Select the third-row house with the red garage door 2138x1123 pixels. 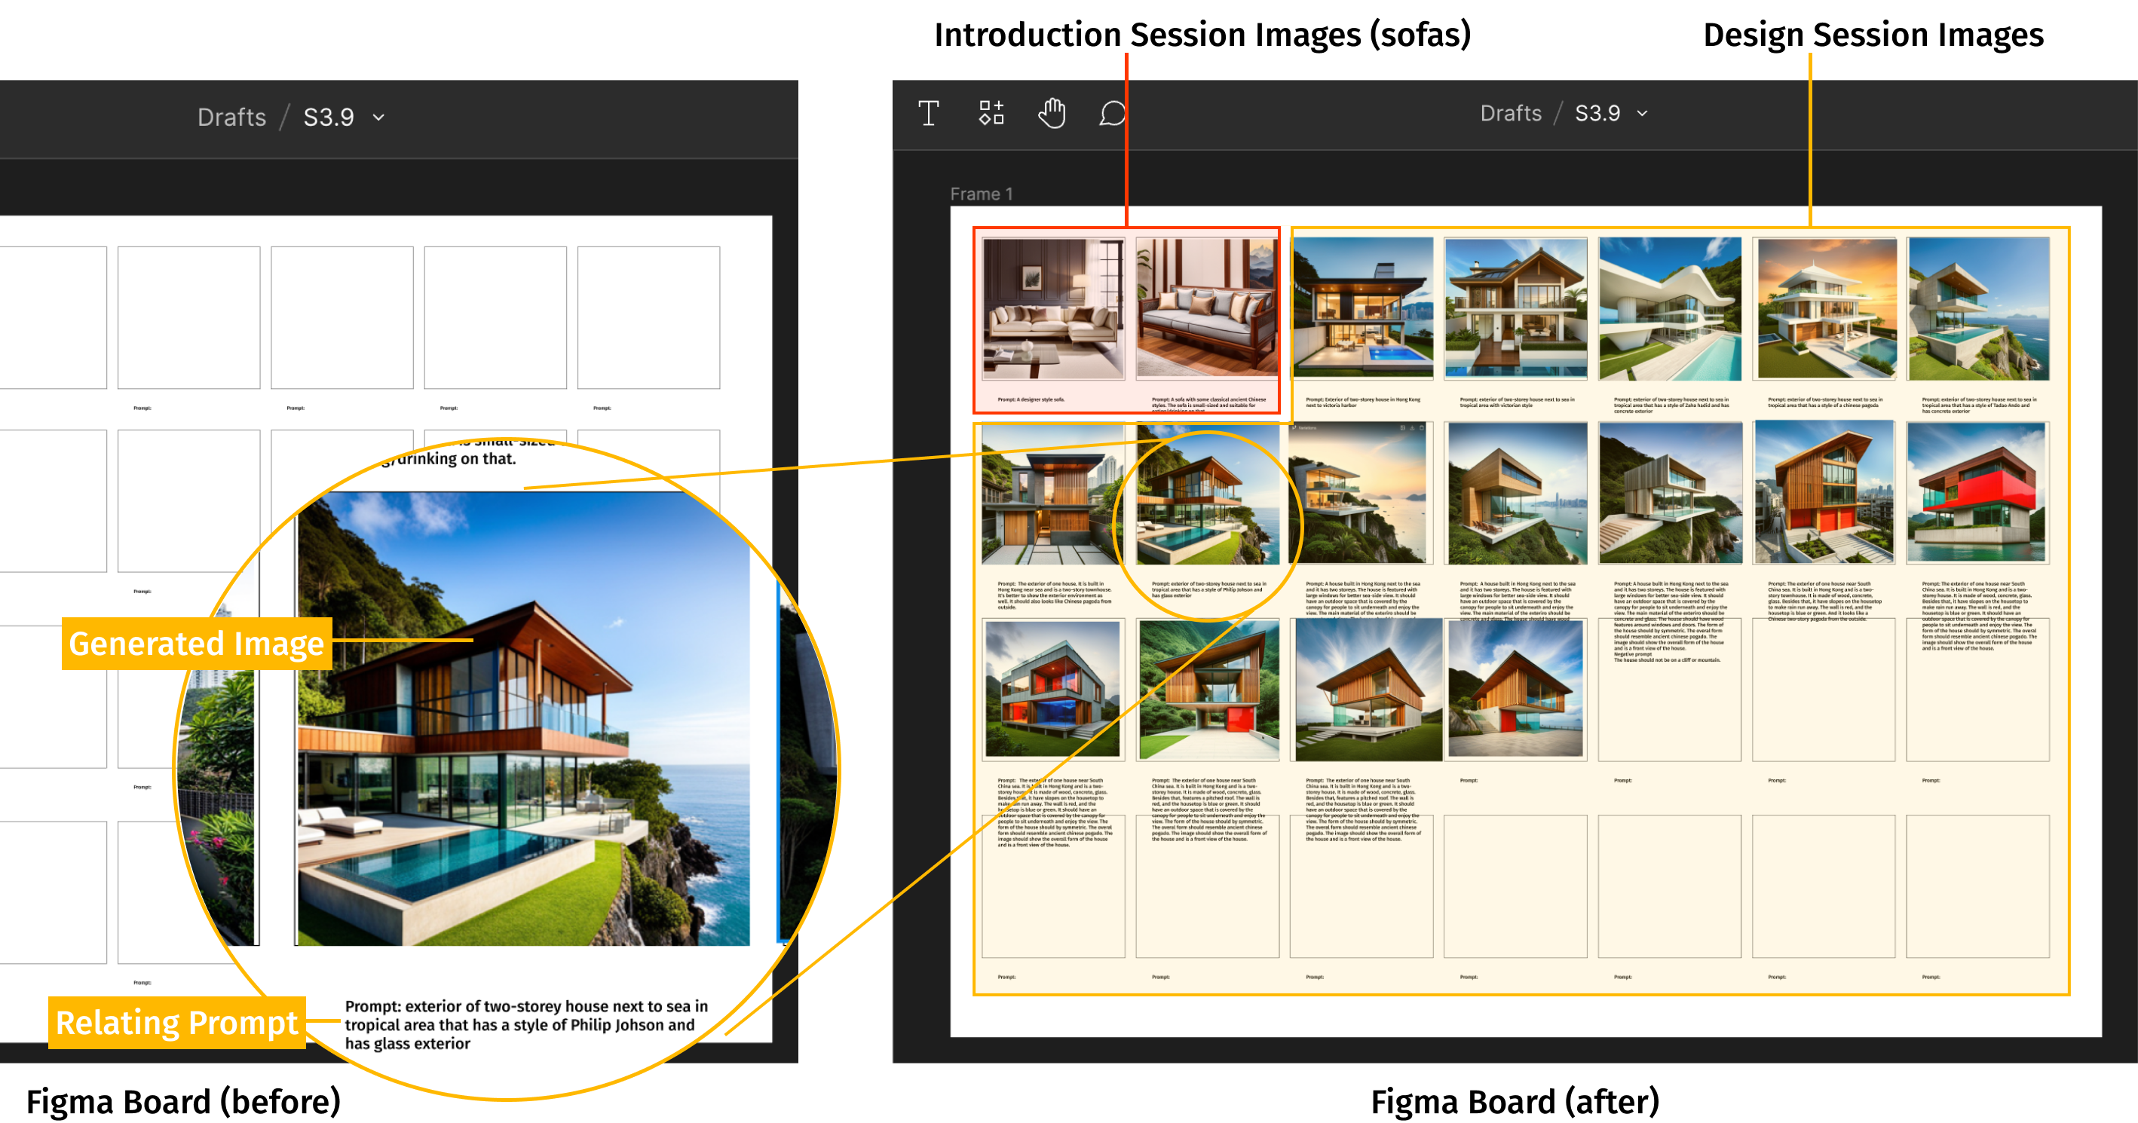click(1208, 689)
